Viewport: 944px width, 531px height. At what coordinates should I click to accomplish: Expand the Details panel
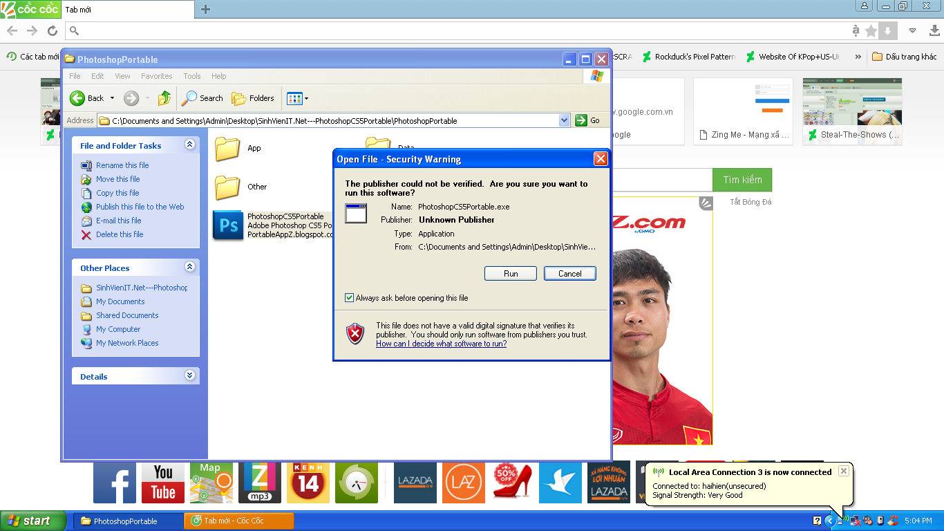[x=190, y=375]
